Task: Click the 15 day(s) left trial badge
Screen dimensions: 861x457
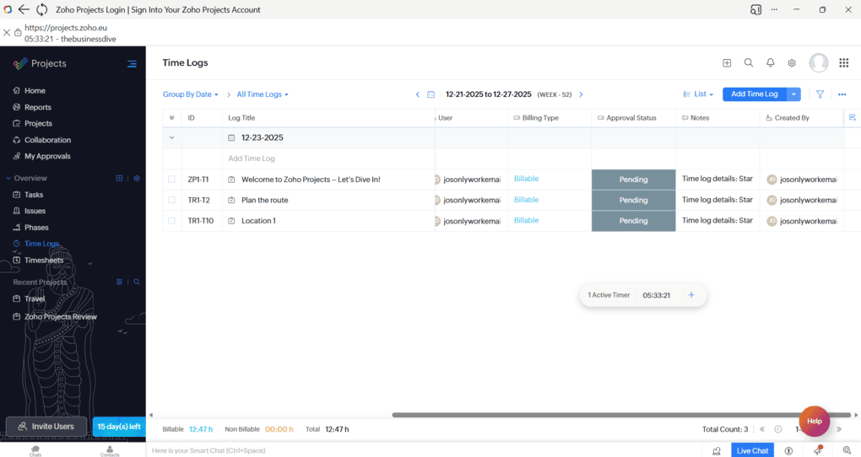Action: 119,427
